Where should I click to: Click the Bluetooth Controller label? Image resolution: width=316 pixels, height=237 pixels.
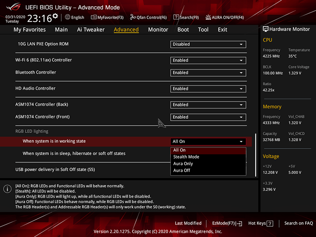(x=36, y=72)
